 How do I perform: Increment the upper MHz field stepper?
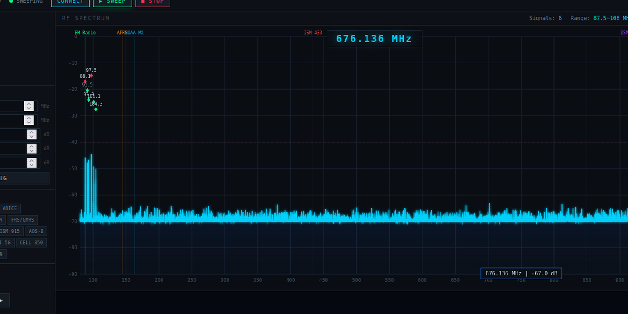29,104
